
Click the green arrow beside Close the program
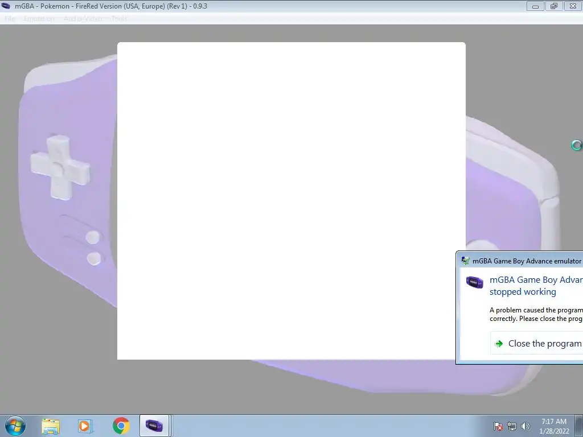tap(499, 344)
